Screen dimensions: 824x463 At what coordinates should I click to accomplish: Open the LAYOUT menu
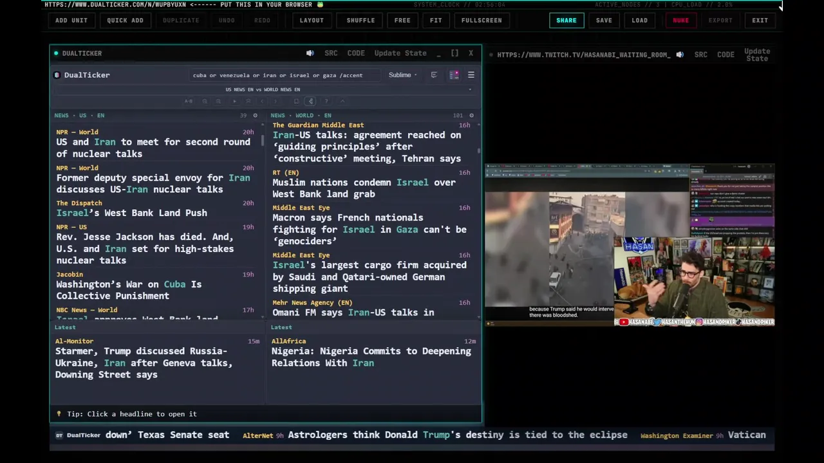pyautogui.click(x=312, y=21)
